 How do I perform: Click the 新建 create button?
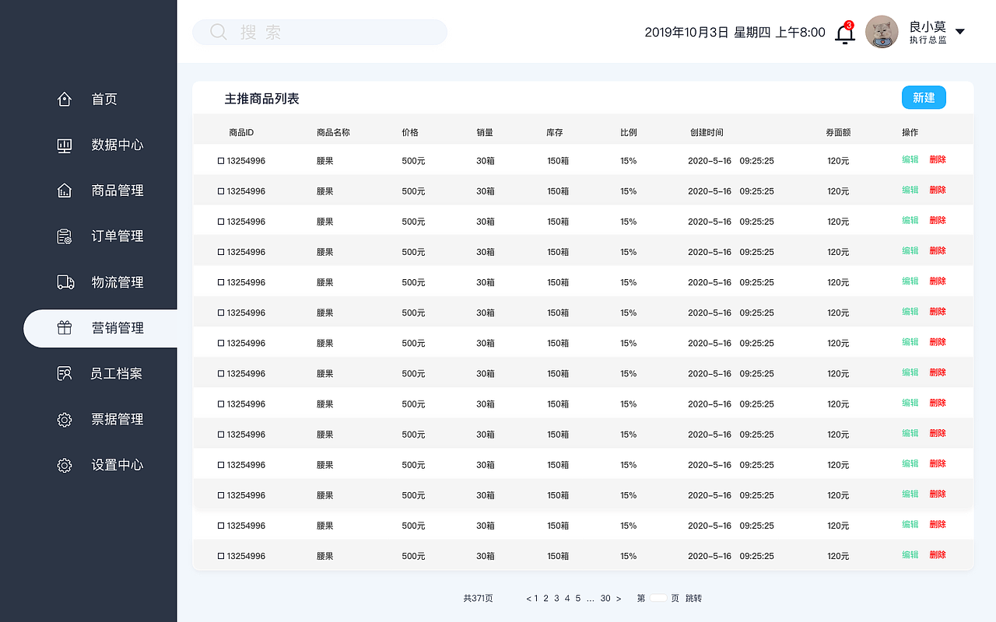(924, 97)
